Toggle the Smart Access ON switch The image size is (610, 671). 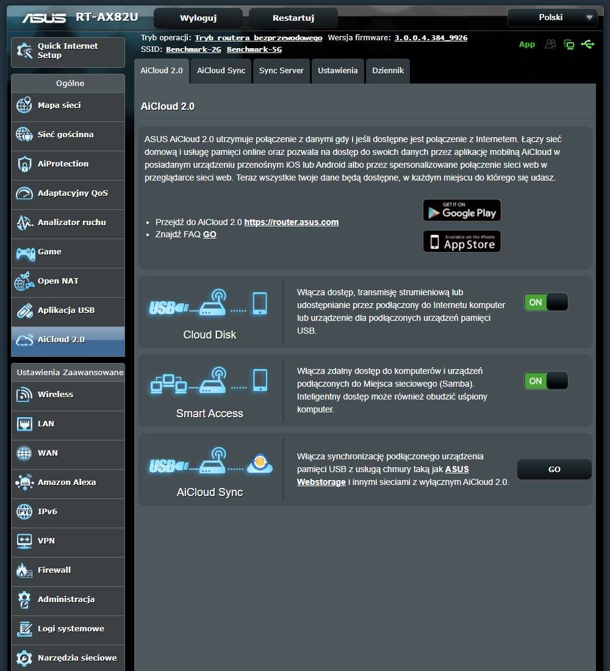(x=546, y=381)
